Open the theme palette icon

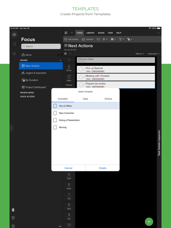(13, 218)
